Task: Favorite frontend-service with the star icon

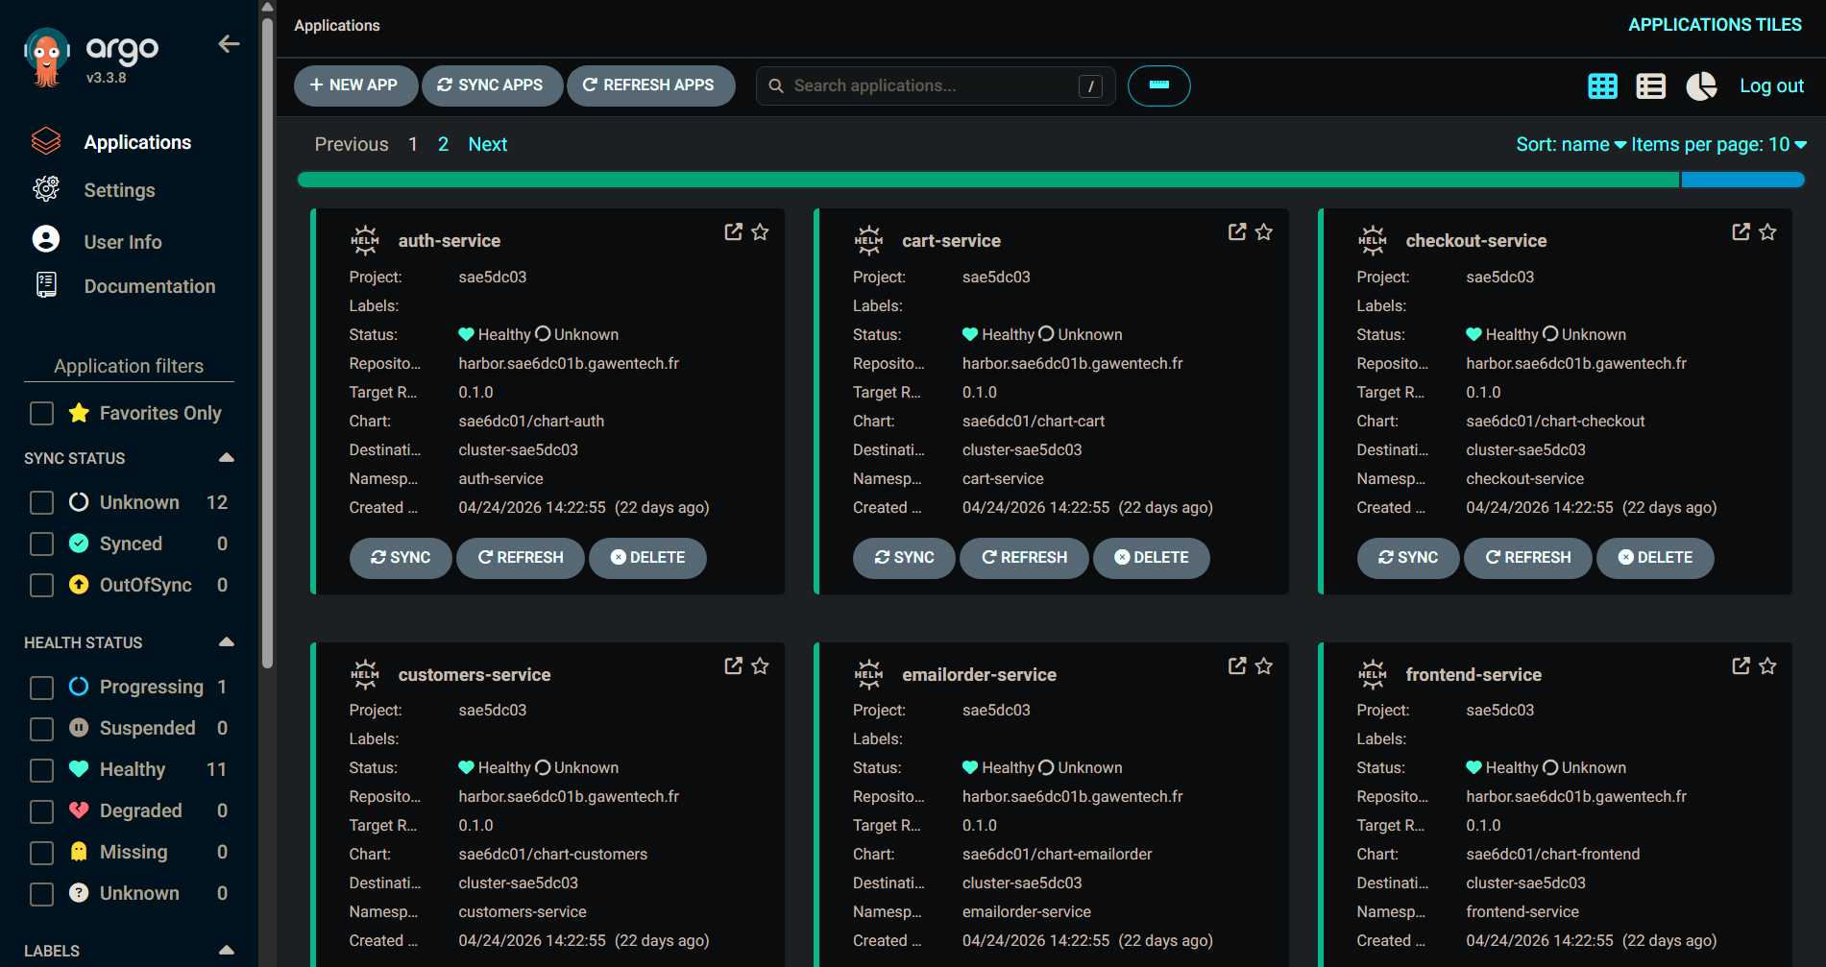Action: pyautogui.click(x=1767, y=665)
